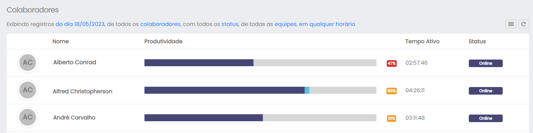Open Alberto Conrad's avatar
This screenshot has width=533, height=133.
coord(28,63)
